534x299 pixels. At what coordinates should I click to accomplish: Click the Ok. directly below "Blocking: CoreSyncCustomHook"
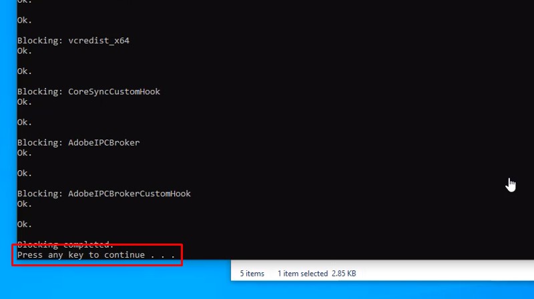[25, 102]
